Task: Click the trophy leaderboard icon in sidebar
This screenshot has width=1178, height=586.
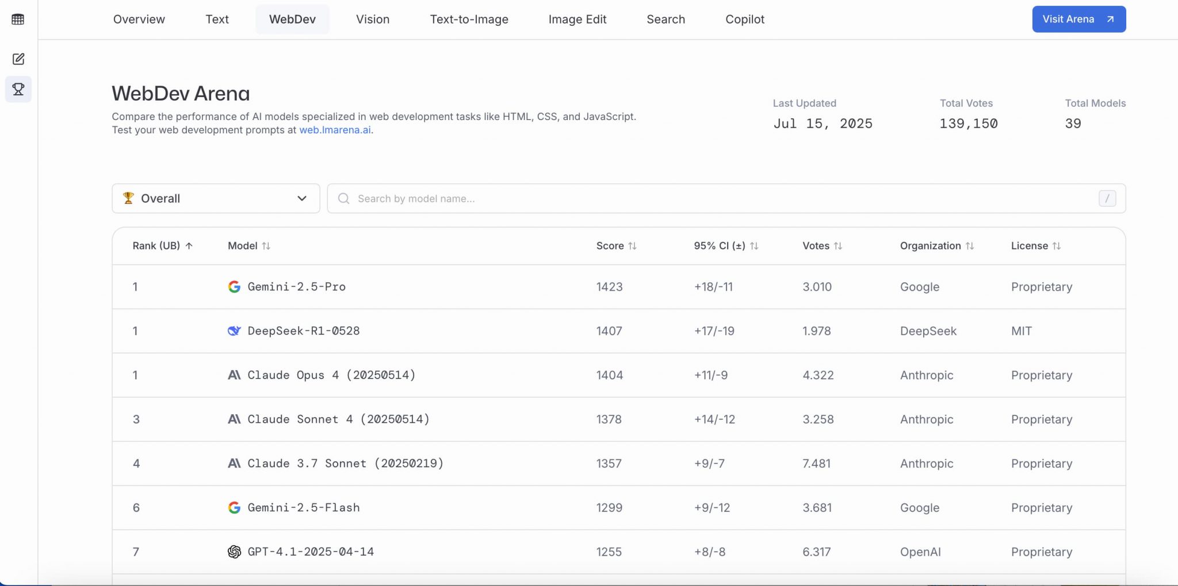Action: click(18, 90)
